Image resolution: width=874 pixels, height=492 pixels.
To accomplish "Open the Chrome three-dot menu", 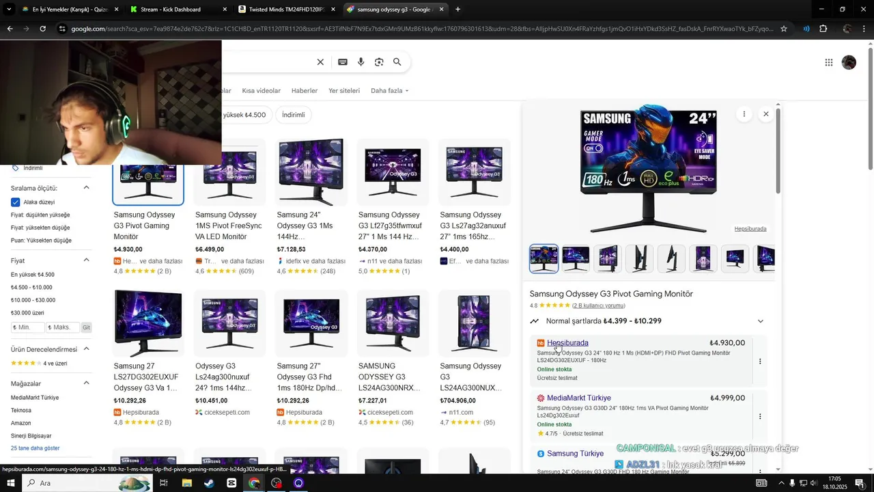I will [x=864, y=29].
